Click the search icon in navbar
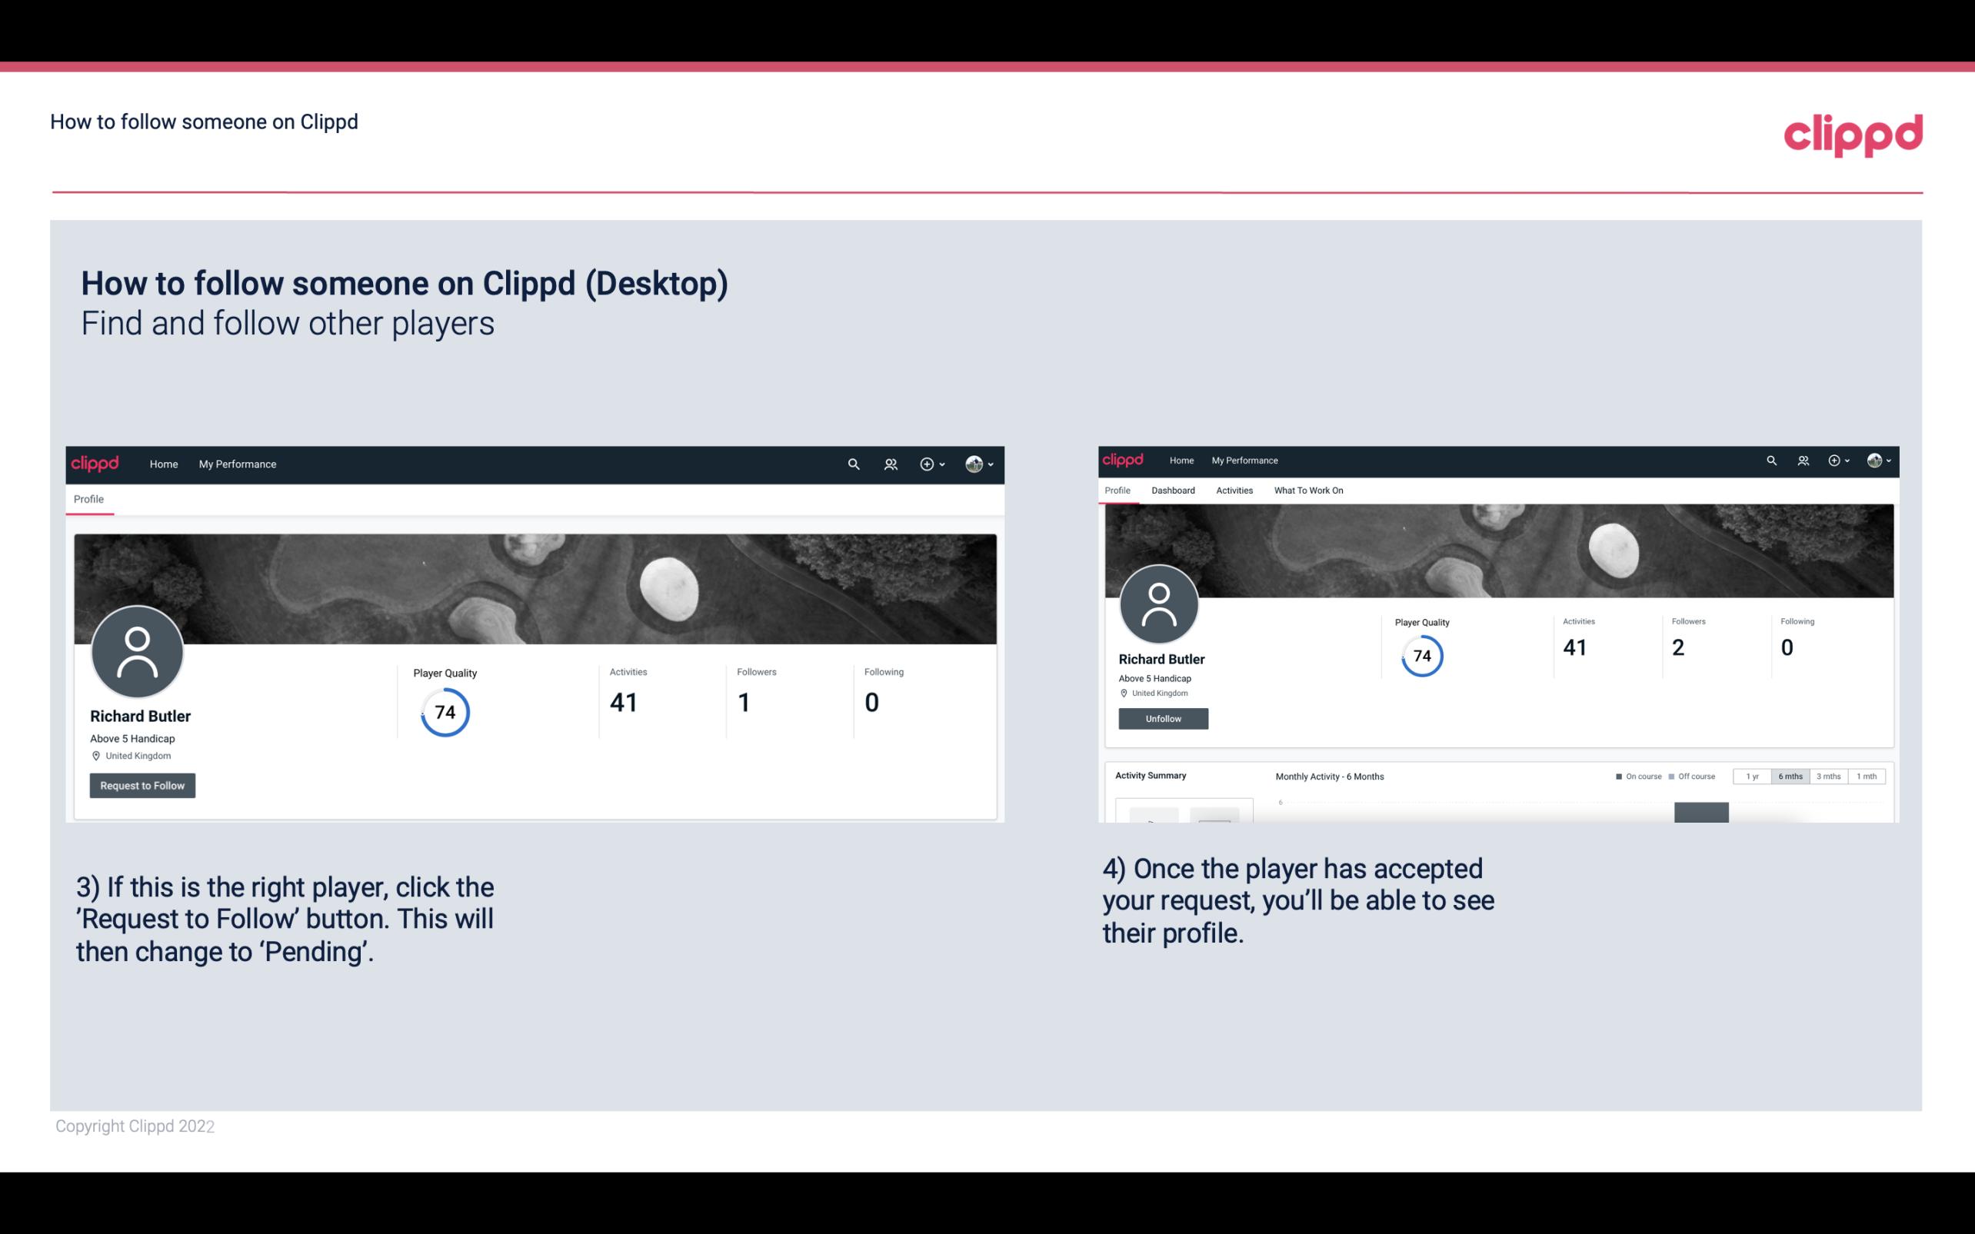The image size is (1975, 1234). click(851, 464)
